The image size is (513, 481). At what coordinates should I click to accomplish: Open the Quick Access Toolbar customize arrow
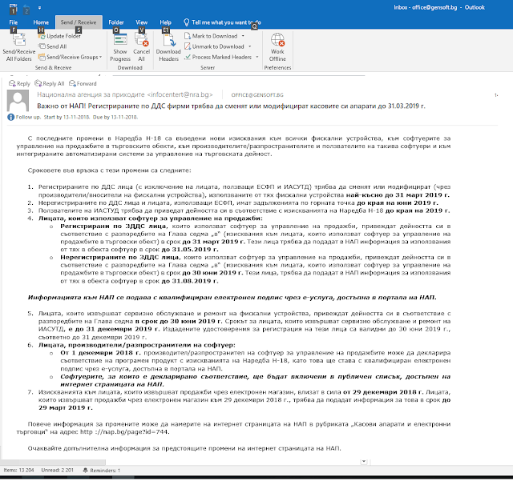[39, 8]
